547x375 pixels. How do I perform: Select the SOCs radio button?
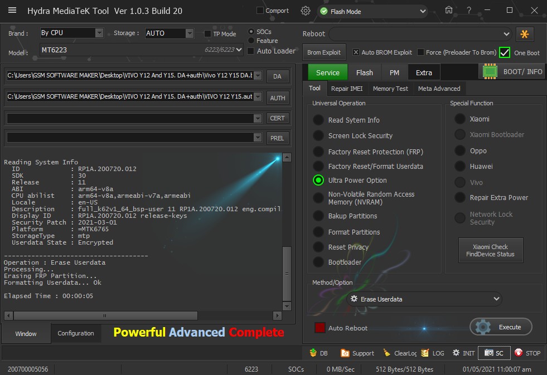pos(251,32)
